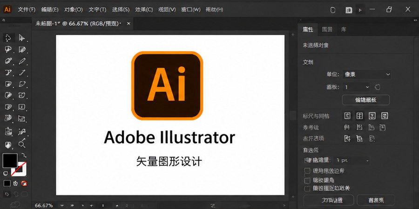Click the first icon in the snap options row
Viewport: 419px width, 209px height.
(347, 138)
